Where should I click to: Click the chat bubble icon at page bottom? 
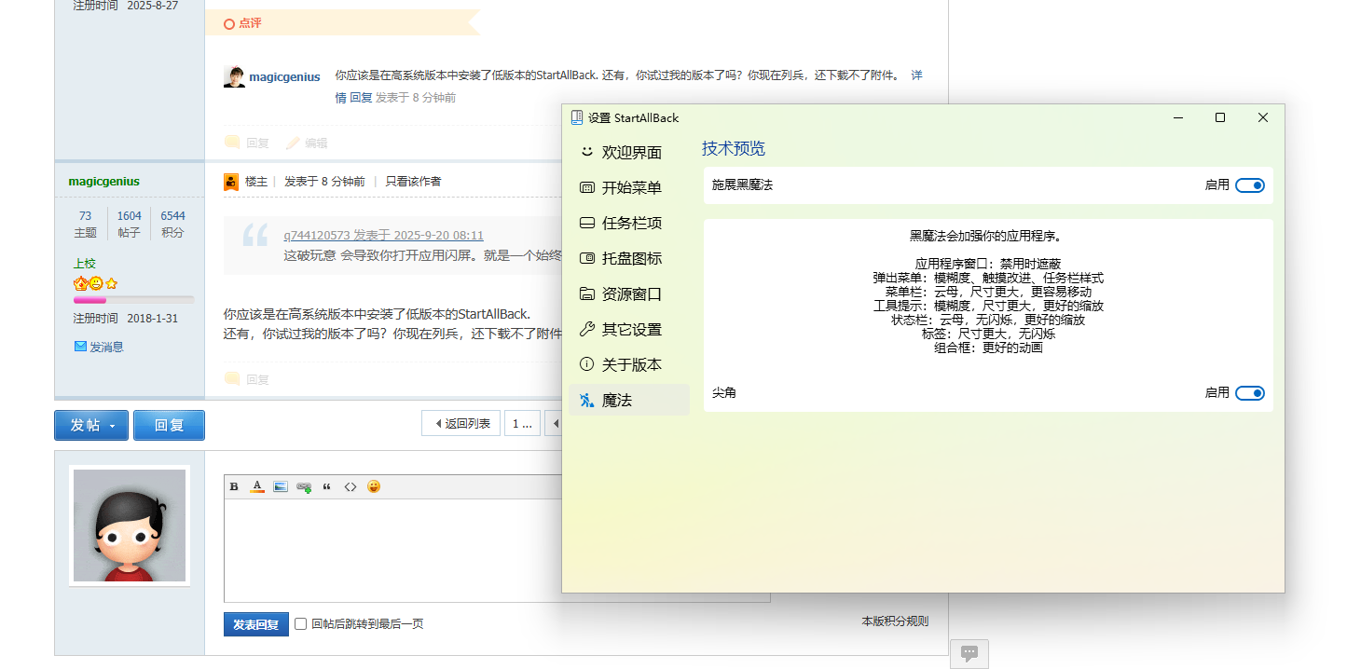pos(969,653)
